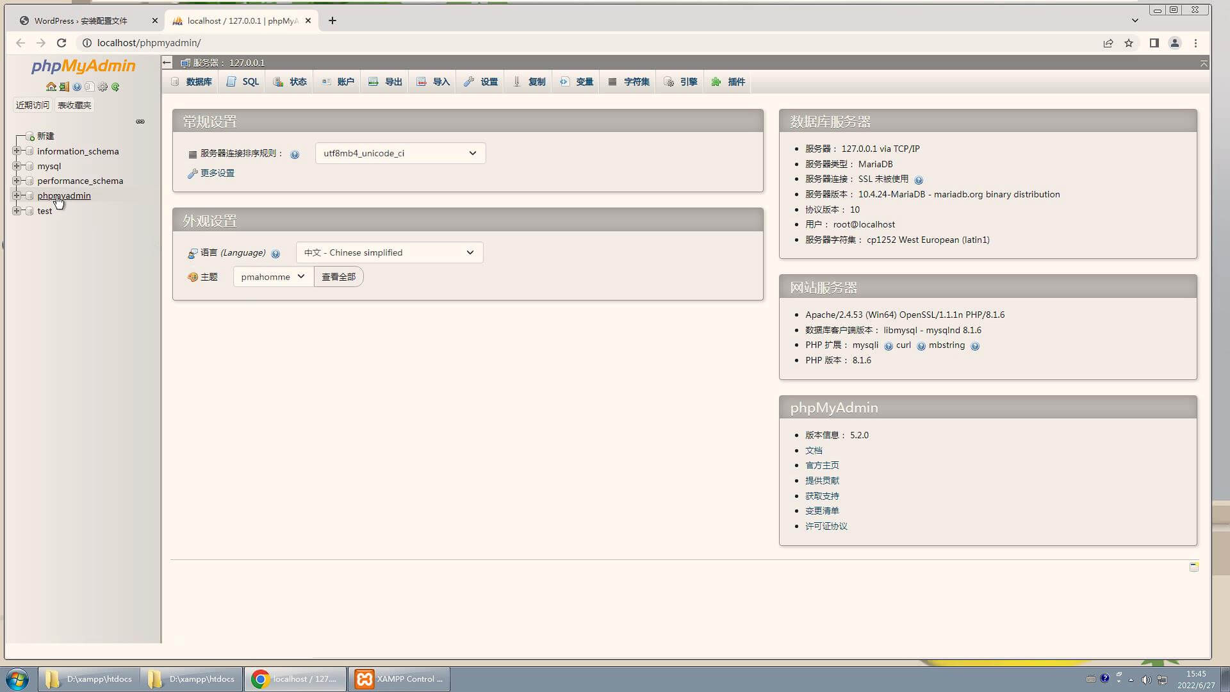Click the new database icon beside 新建
1230x692 pixels.
coord(29,136)
